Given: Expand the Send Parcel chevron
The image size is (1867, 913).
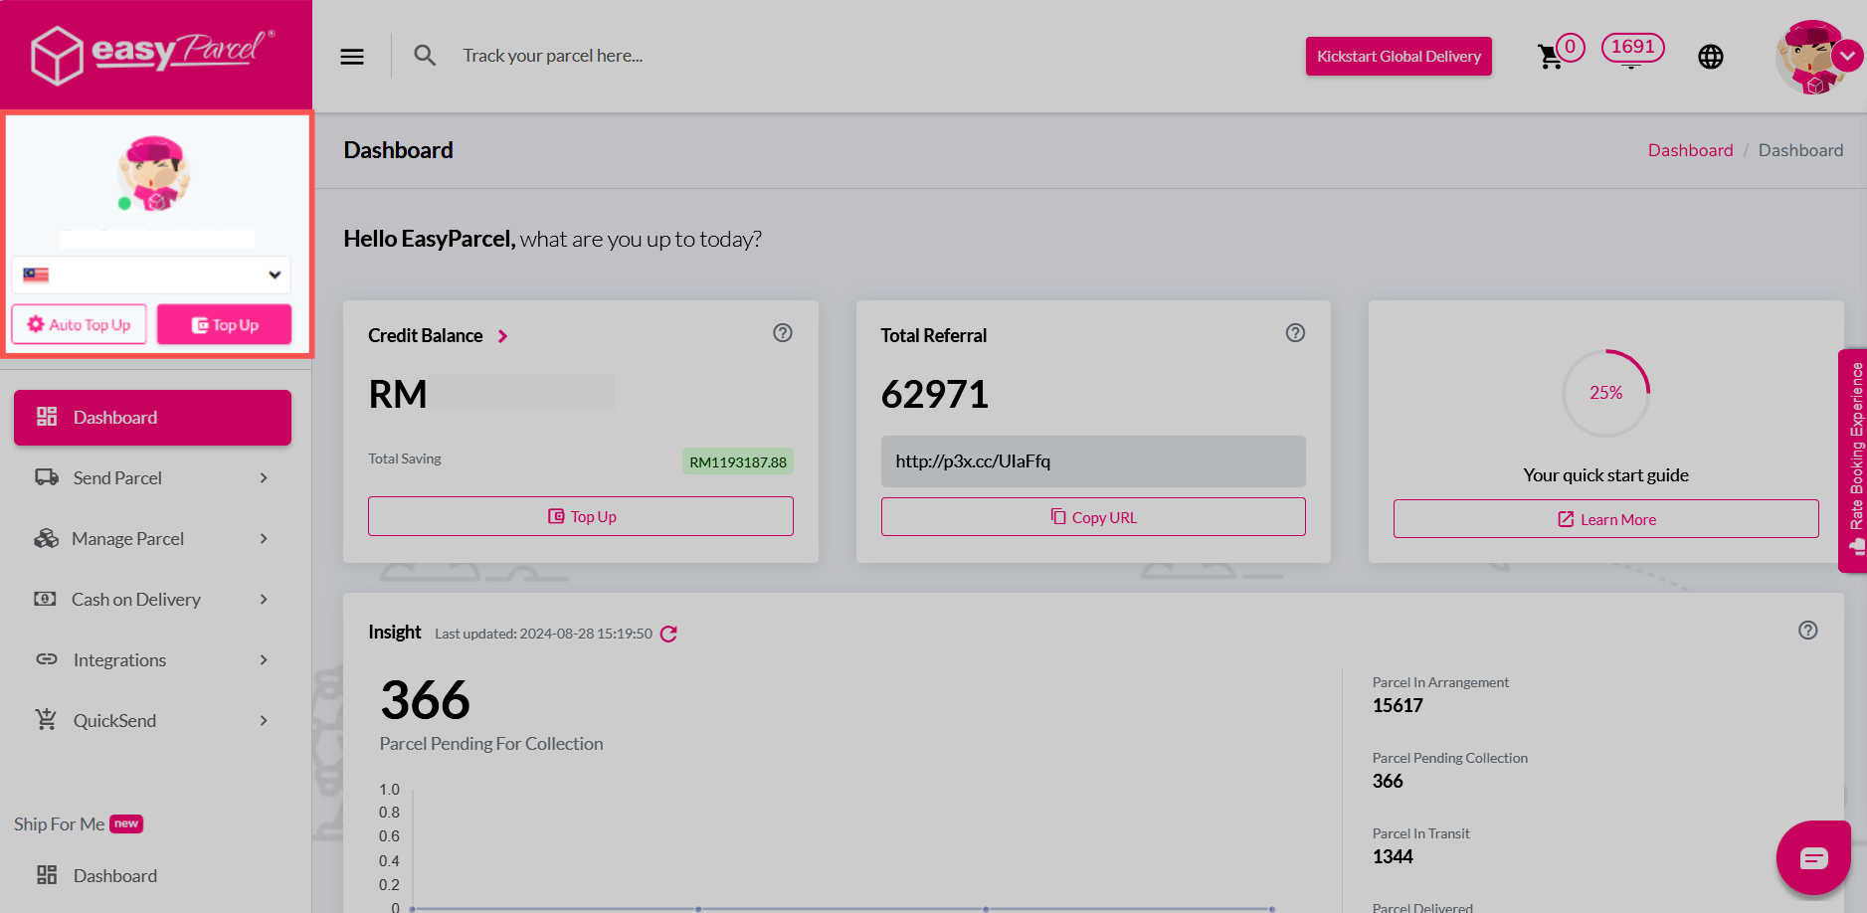Looking at the screenshot, I should 264,478.
